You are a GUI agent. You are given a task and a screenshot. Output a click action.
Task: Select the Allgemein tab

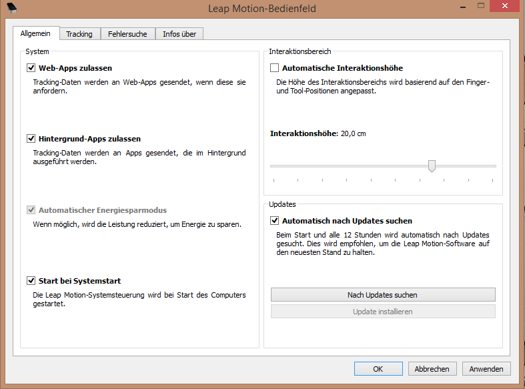pyautogui.click(x=36, y=33)
